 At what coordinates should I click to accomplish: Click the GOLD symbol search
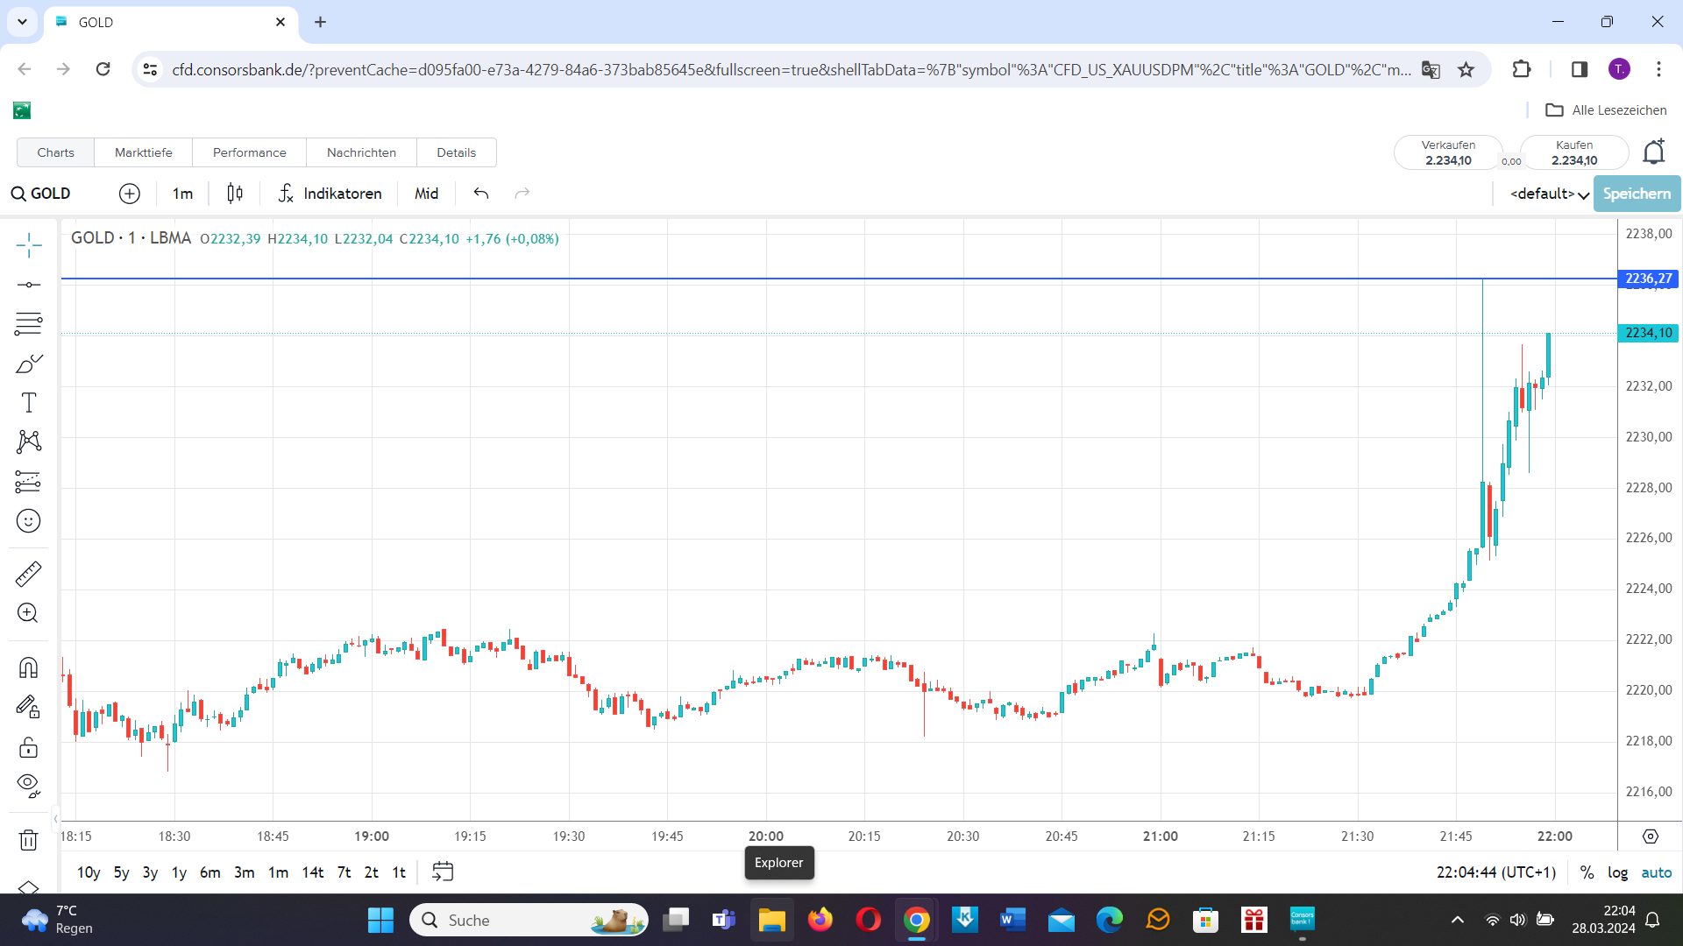pos(41,194)
